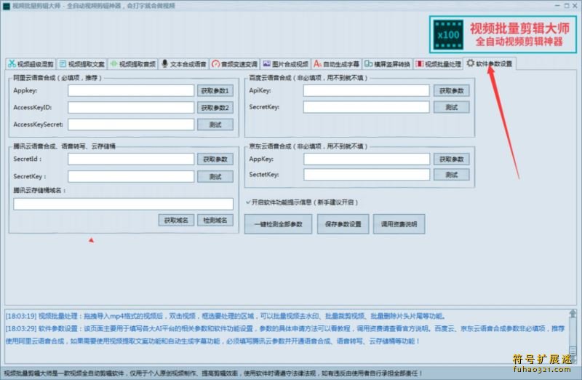Screen dimensions: 582x380
Task: Focus the JD SectetKey input field
Action: coord(367,175)
